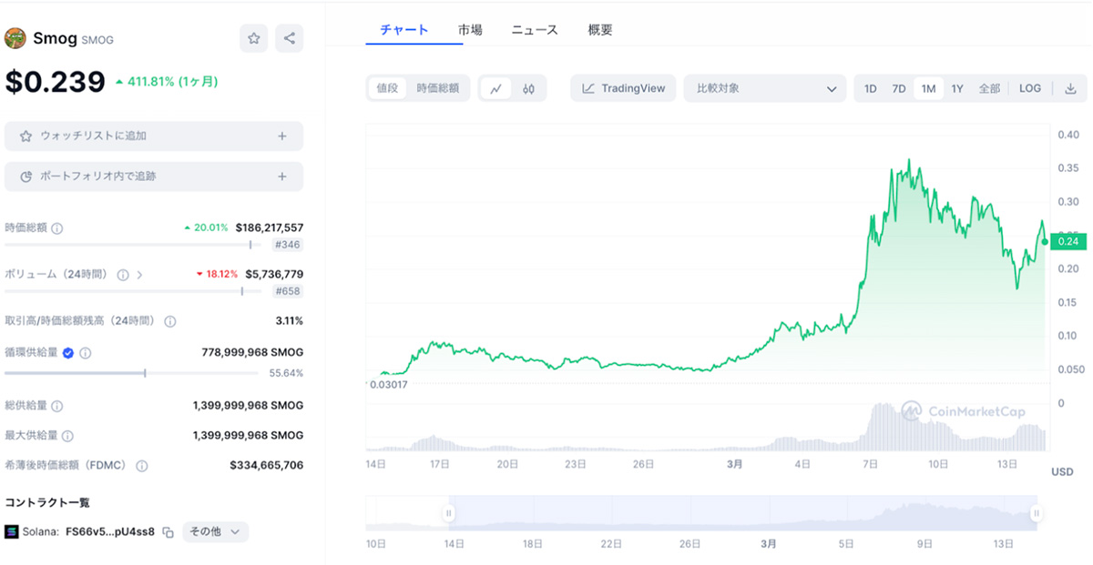Click the Solana chain logo
Viewport: 1093px width, 565px height.
12,531
